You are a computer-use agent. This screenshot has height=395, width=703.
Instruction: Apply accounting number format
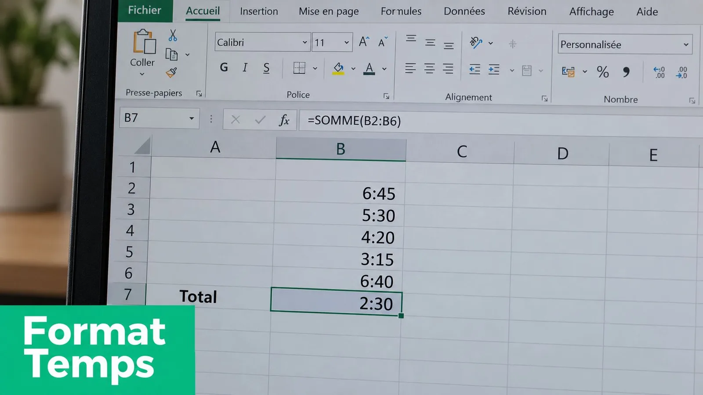[x=568, y=72]
